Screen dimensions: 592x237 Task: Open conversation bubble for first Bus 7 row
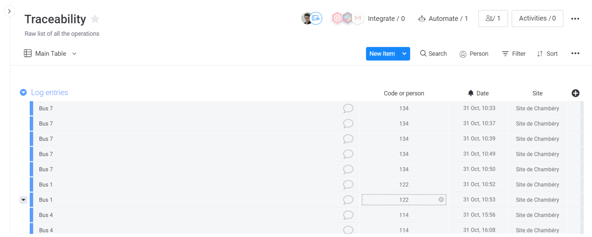click(x=348, y=109)
